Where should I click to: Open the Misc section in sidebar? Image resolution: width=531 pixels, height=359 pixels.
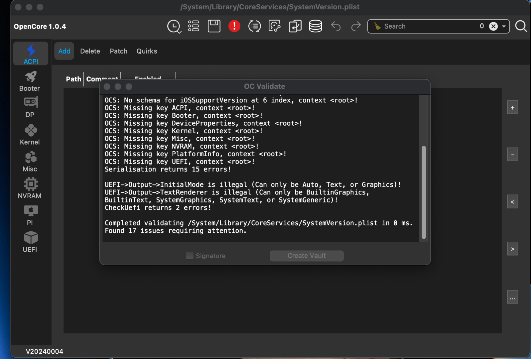pyautogui.click(x=30, y=162)
